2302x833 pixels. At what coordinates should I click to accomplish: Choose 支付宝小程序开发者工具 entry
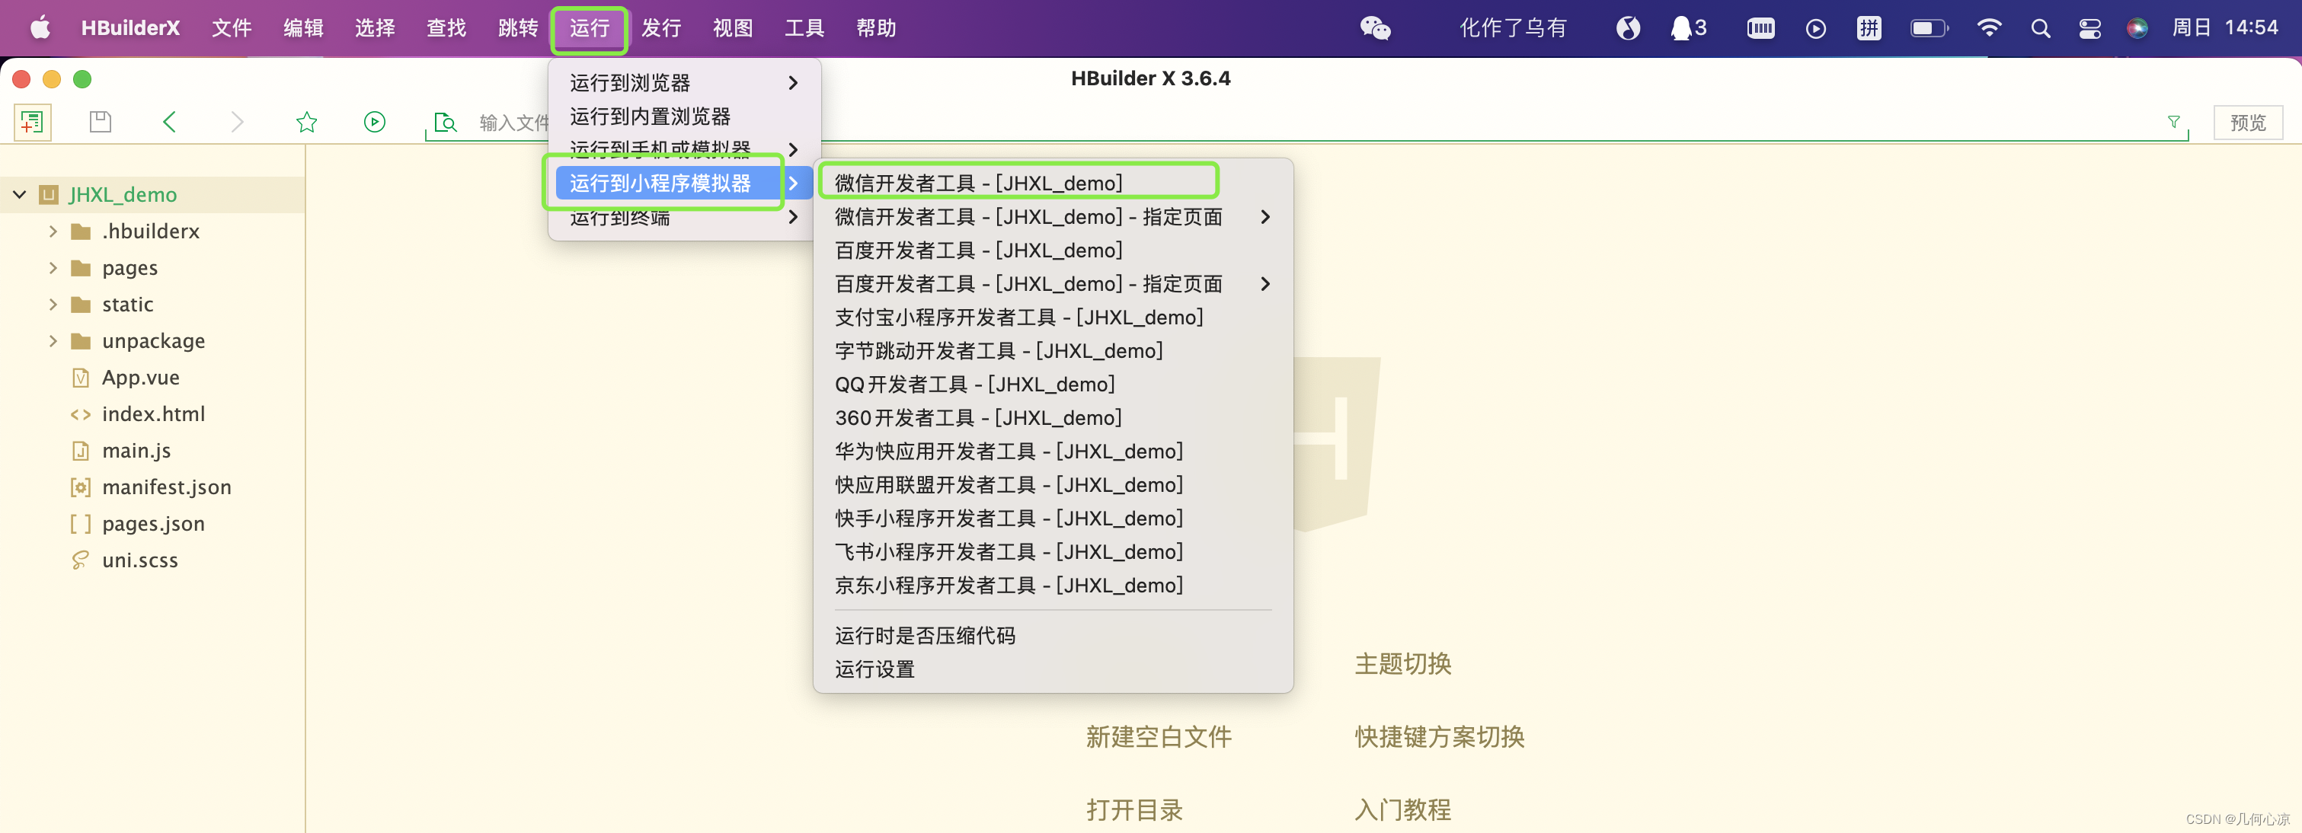pyautogui.click(x=1053, y=317)
